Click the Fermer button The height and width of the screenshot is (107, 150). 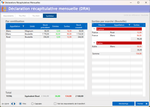point(142,104)
